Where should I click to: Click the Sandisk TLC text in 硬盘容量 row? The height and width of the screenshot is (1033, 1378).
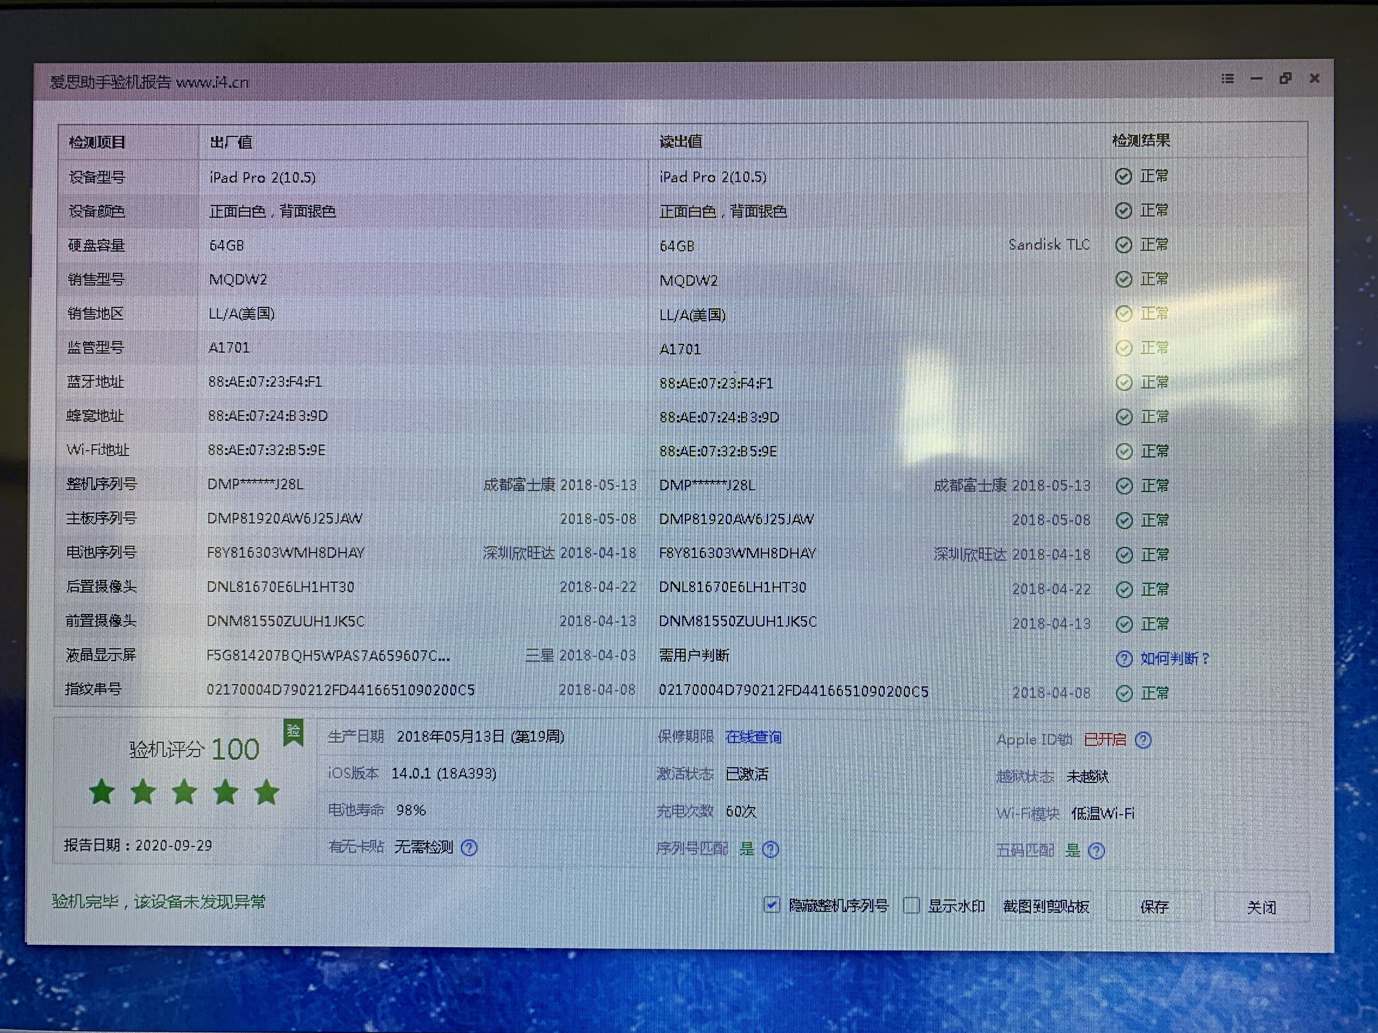tap(1049, 245)
